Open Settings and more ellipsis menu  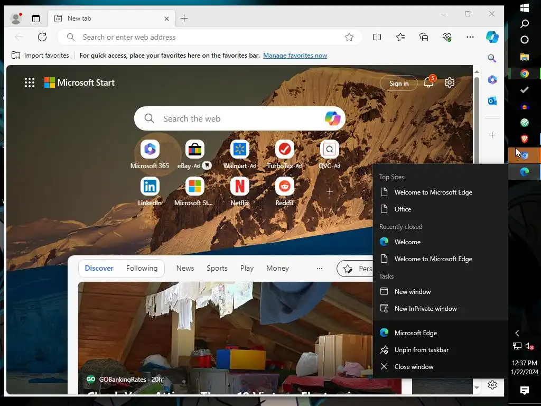[470, 37]
